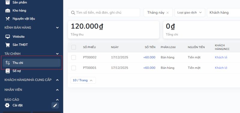The image size is (240, 113).
Task: Open the Khách hàng filter dropdown
Action: [x=223, y=13]
